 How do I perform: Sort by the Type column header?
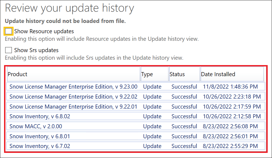click(x=155, y=74)
